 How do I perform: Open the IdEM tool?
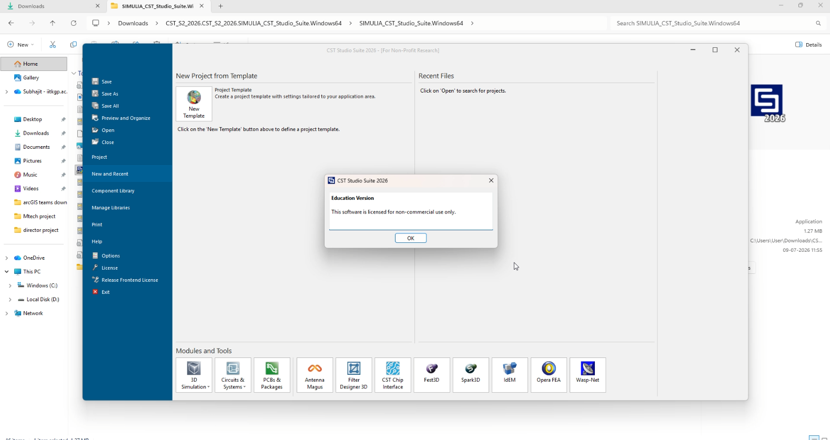pos(510,375)
